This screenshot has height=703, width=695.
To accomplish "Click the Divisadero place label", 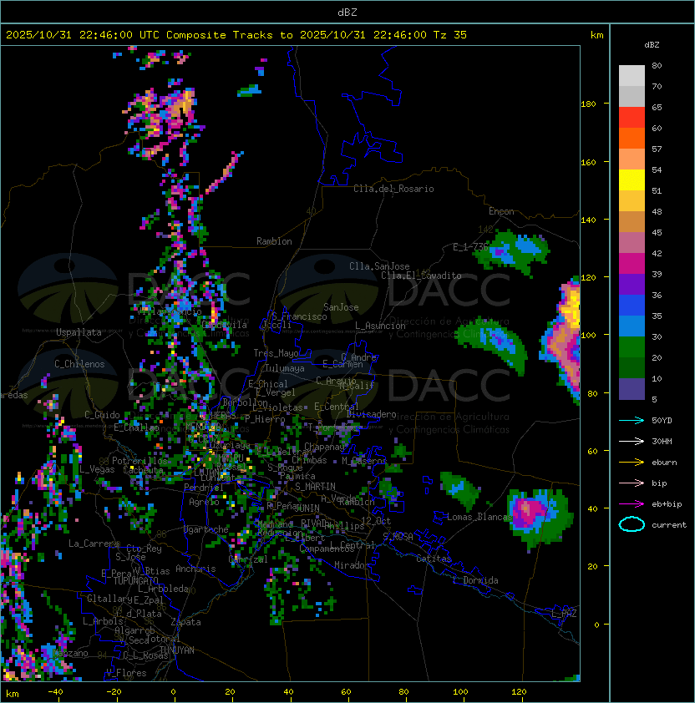I will click(x=372, y=414).
